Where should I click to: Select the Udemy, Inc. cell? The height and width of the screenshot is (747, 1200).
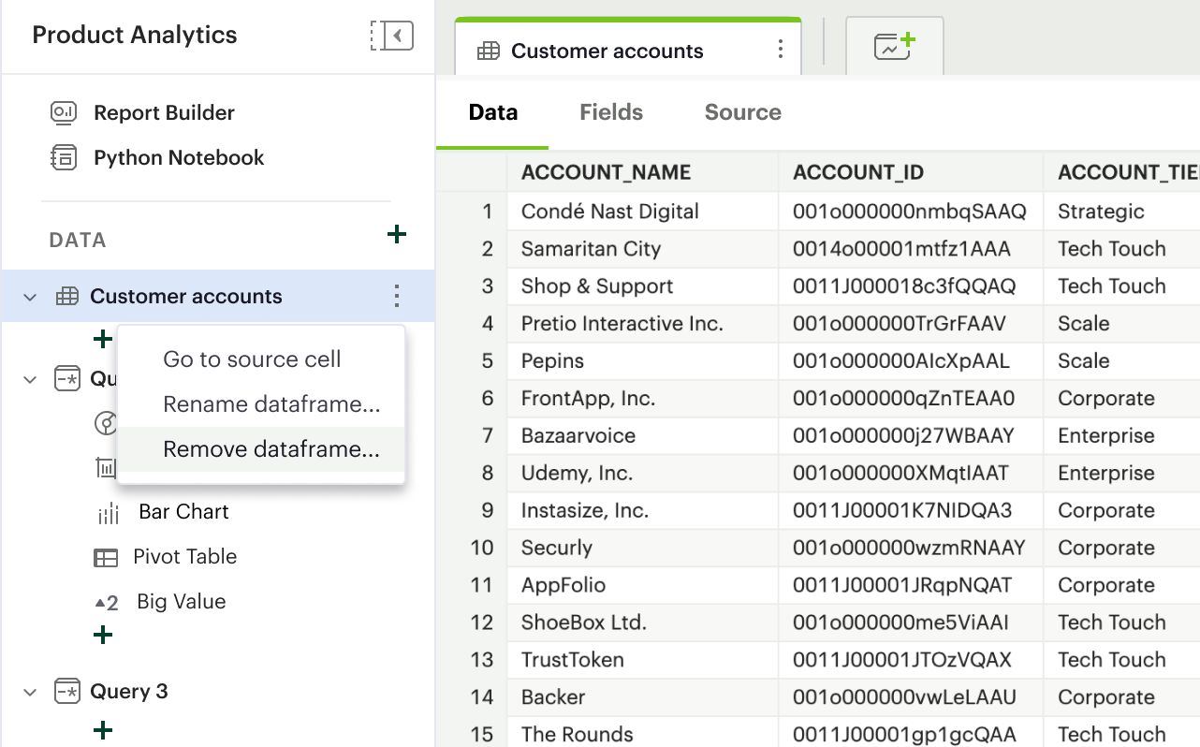pyautogui.click(x=642, y=474)
